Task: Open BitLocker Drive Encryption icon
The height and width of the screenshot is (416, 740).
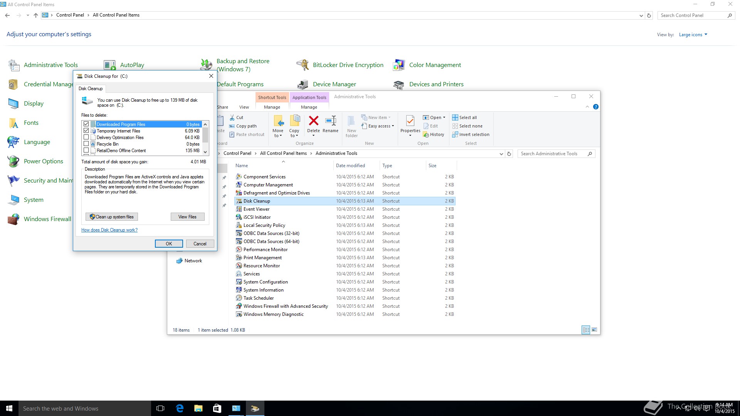Action: 303,65
